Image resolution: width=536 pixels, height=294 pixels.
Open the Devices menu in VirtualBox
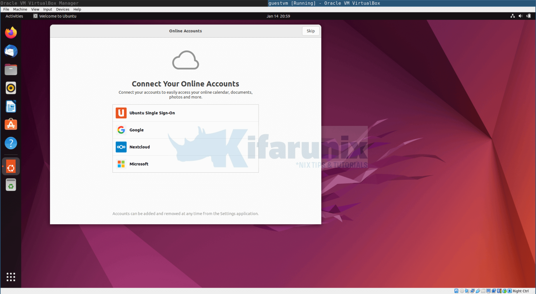pos(62,9)
